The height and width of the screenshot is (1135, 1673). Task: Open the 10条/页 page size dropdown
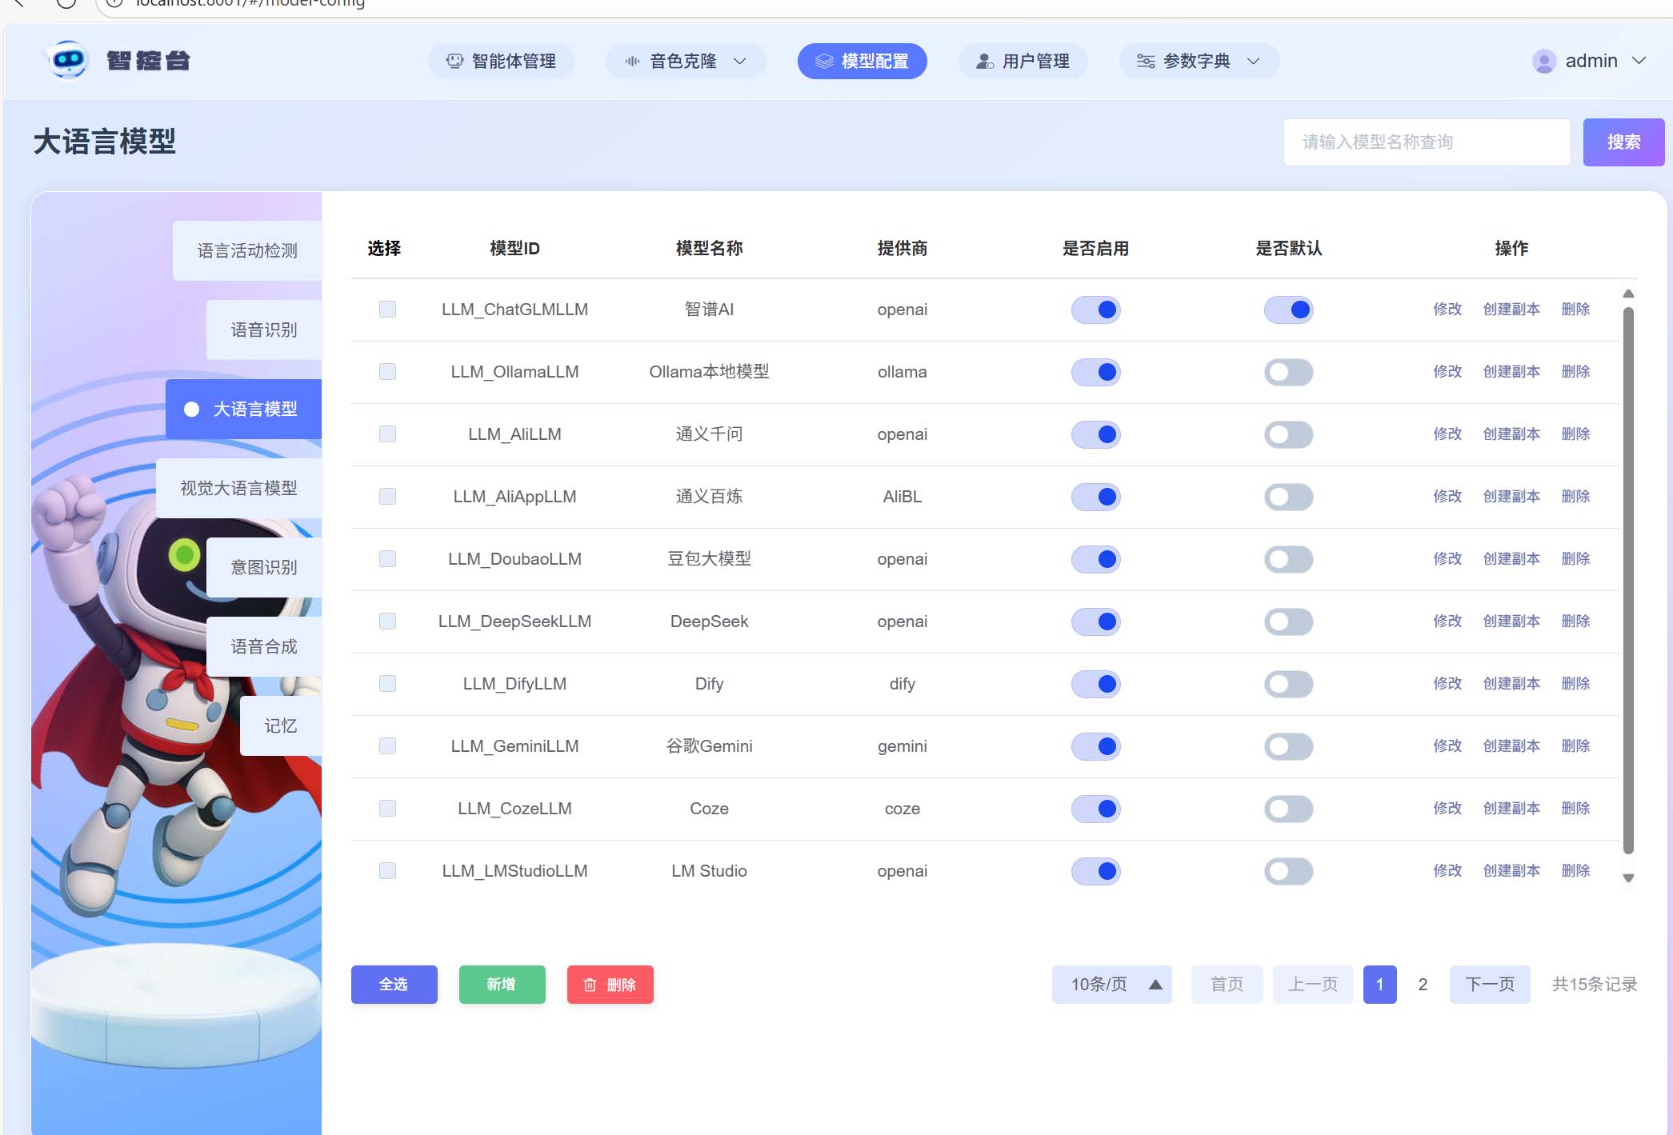point(1111,985)
